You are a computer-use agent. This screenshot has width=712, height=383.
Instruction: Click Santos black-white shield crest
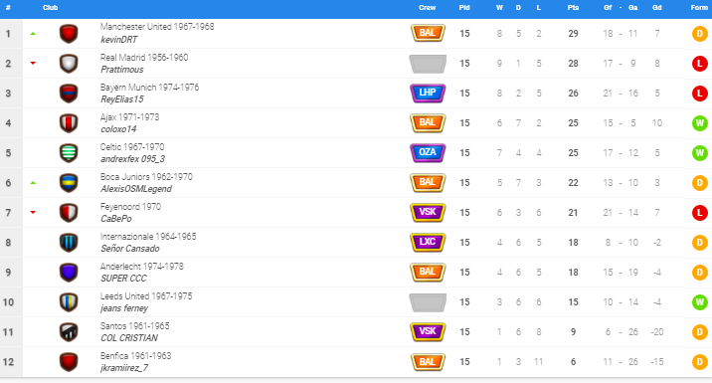point(69,332)
